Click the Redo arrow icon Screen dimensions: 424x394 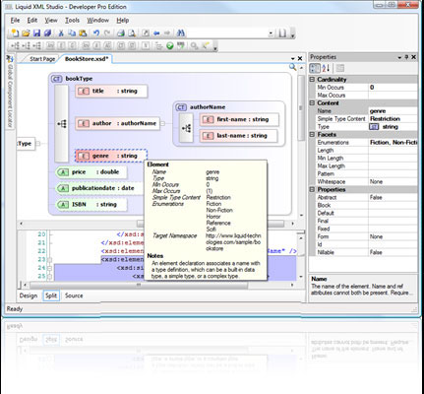(x=107, y=33)
